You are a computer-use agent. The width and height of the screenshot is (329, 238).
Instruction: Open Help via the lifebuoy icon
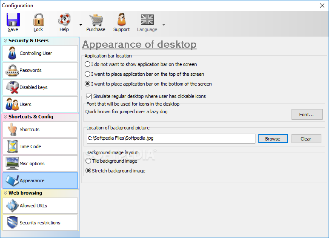click(64, 20)
